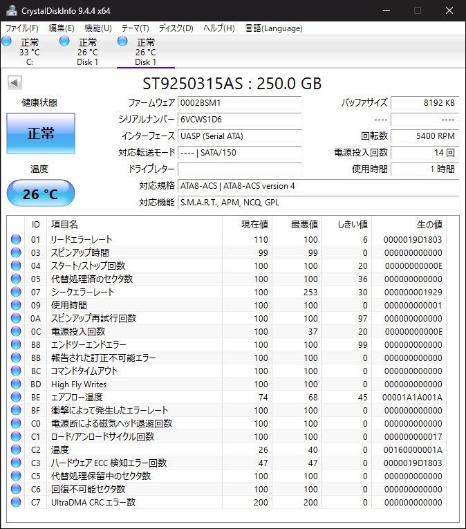Viewport: 466px width, 529px height.
Task: Click the rotation rate field 5400 RPM
Action: point(425,136)
